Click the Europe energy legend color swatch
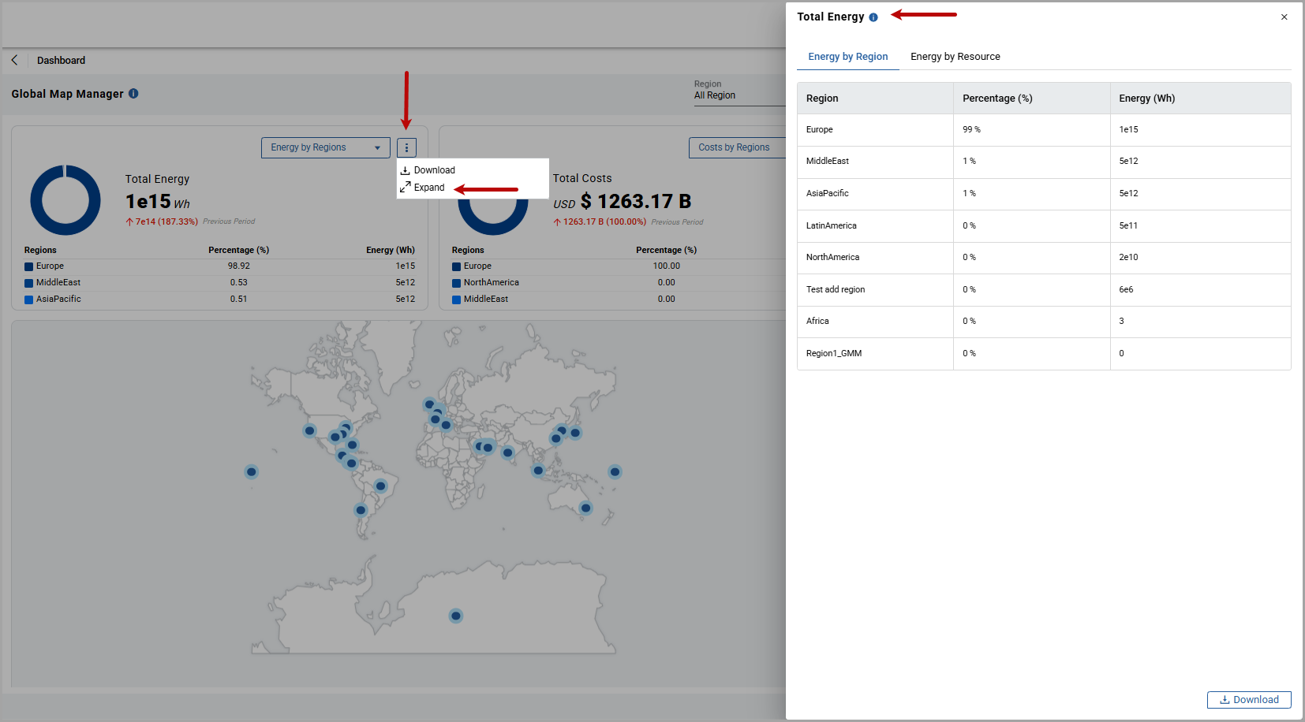The image size is (1305, 722). point(28,266)
